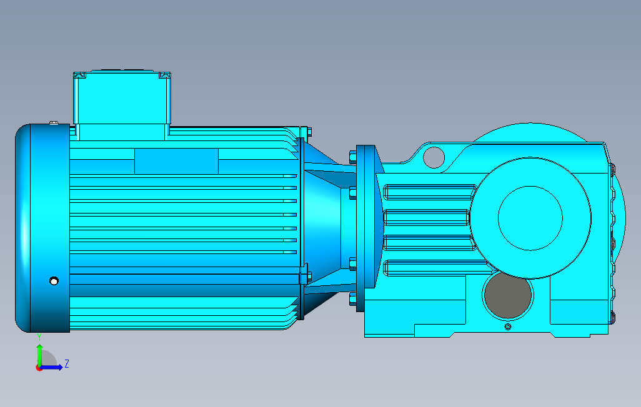Viewport: 641px width, 407px height.
Task: Click the green Y axis arrow of the triad
Action: pyautogui.click(x=39, y=355)
